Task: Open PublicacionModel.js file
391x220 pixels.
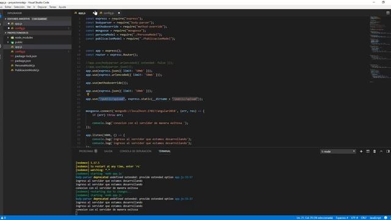Action: (x=27, y=70)
